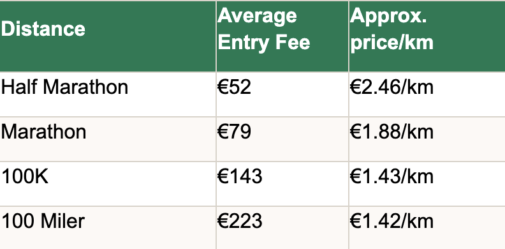Select the Marathon distance cell
This screenshot has height=249, width=505.
pos(108,139)
